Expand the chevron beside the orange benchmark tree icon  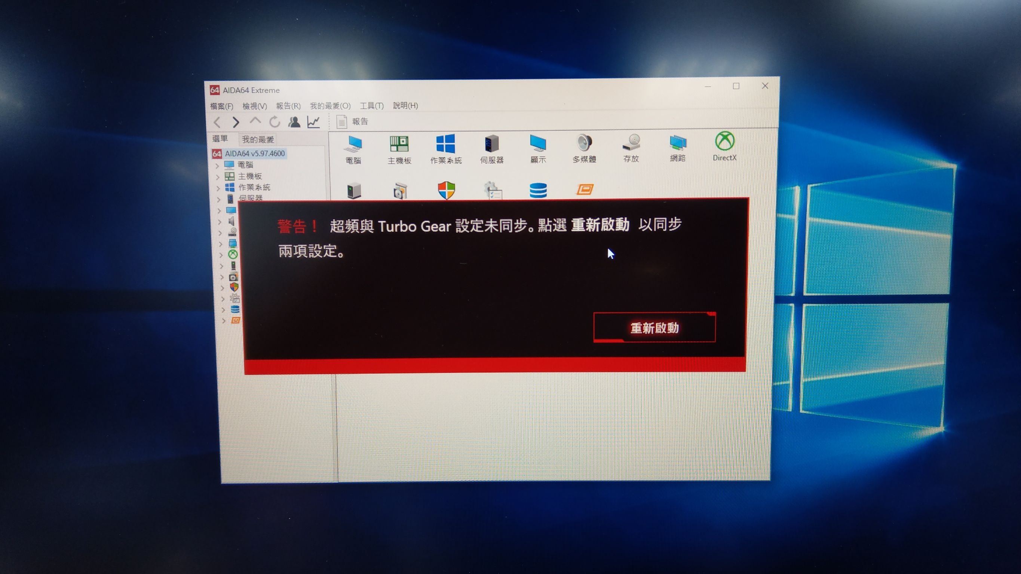tap(224, 321)
